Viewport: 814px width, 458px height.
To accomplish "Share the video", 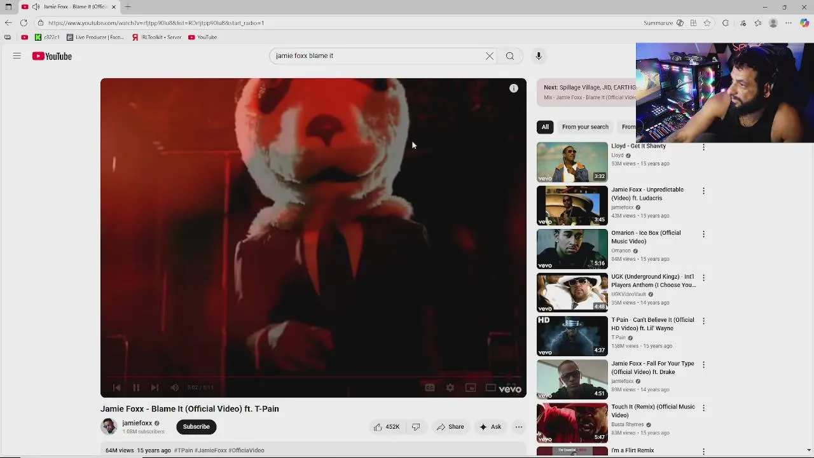I will (x=450, y=427).
